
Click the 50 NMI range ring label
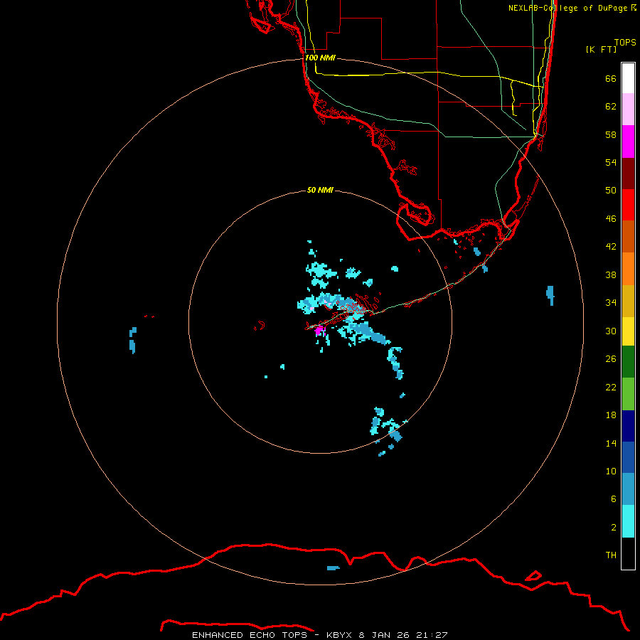coord(320,190)
